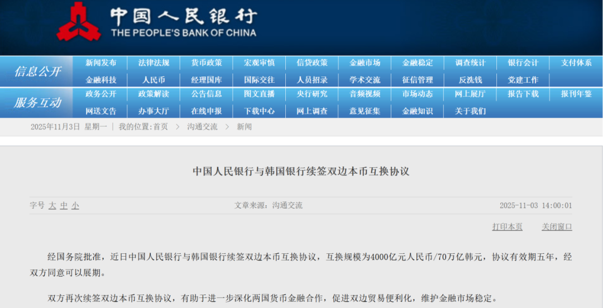Open the 金融市场 menu item
603x308 pixels.
pos(365,62)
